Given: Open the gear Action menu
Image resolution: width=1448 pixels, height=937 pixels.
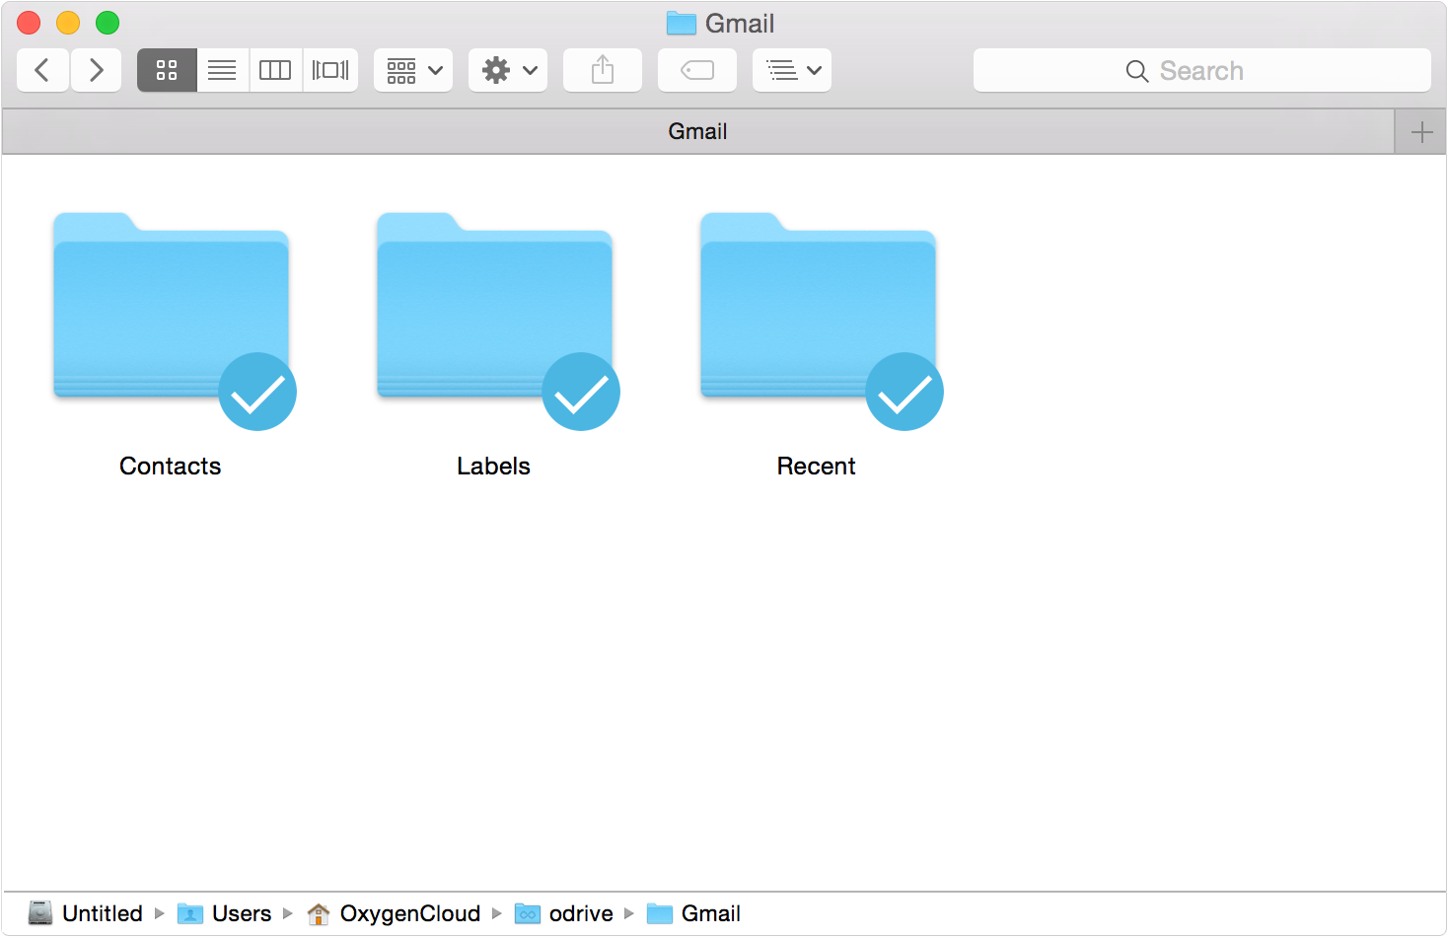Looking at the screenshot, I should (x=508, y=70).
